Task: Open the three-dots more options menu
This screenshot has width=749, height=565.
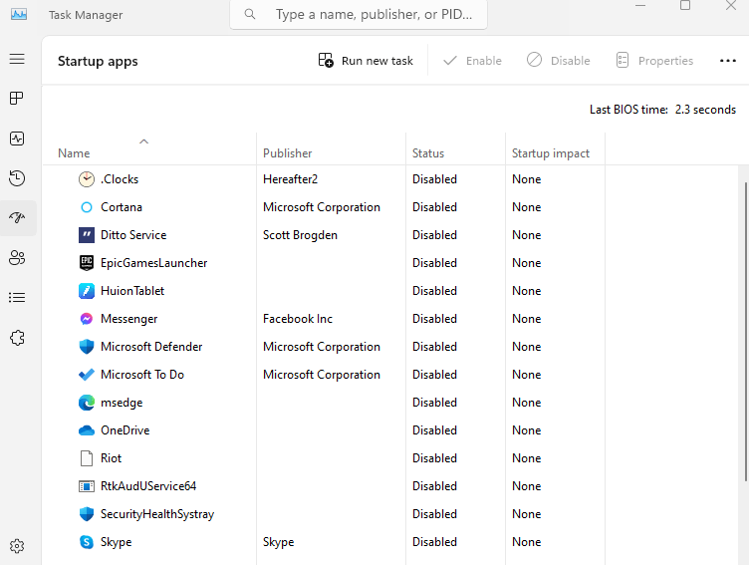Action: 727,61
